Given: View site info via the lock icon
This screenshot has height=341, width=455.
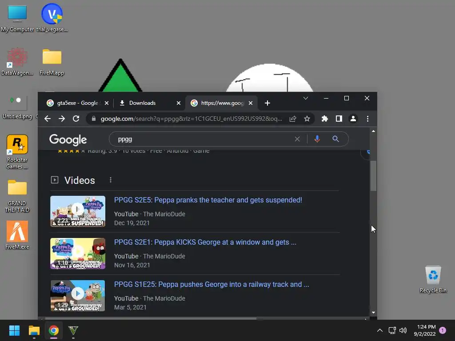Looking at the screenshot, I should [93, 119].
